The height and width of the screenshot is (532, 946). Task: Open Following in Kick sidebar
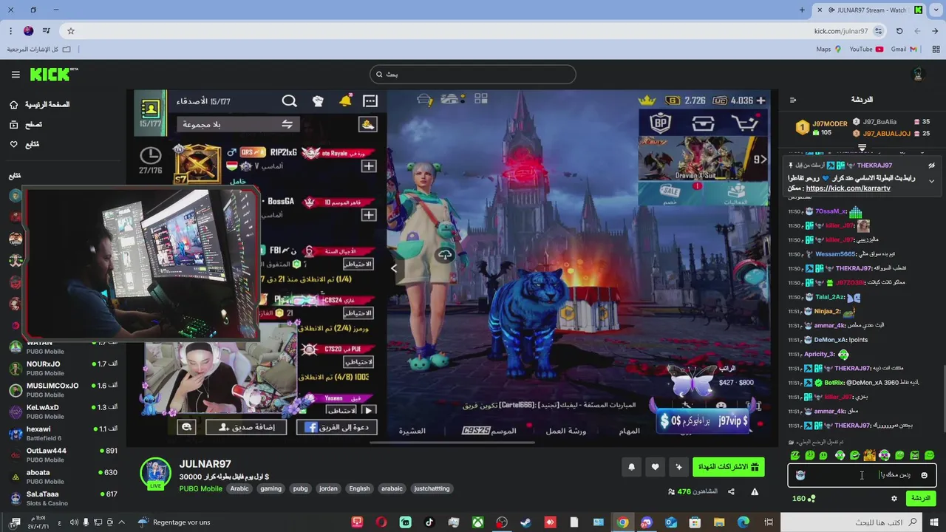click(x=24, y=145)
